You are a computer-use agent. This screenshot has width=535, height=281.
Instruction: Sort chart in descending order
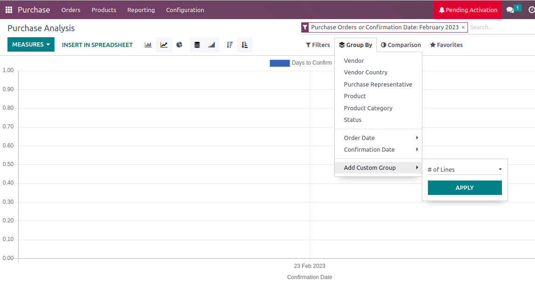[230, 45]
